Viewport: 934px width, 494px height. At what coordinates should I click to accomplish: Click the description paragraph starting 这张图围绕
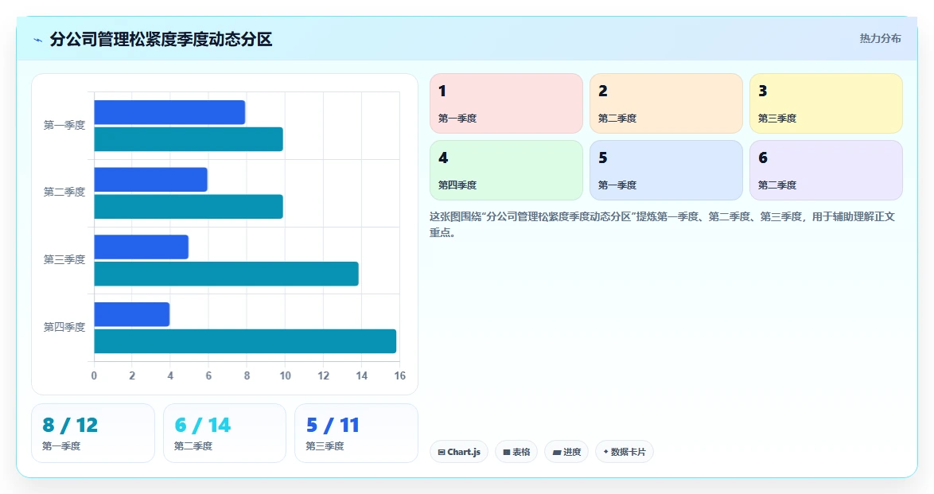[x=663, y=224]
